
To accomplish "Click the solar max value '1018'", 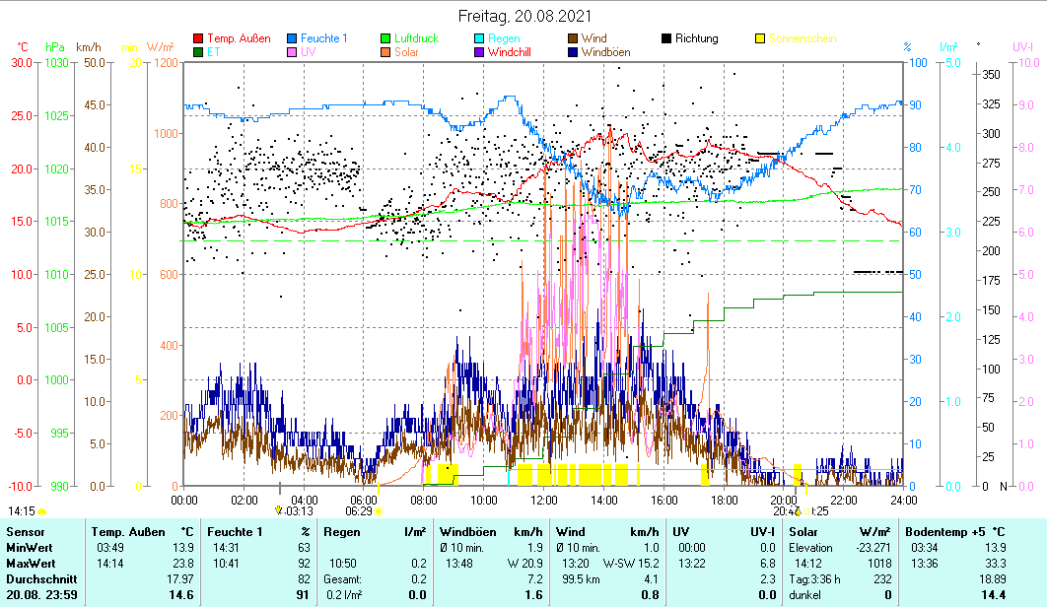I will pos(879,564).
